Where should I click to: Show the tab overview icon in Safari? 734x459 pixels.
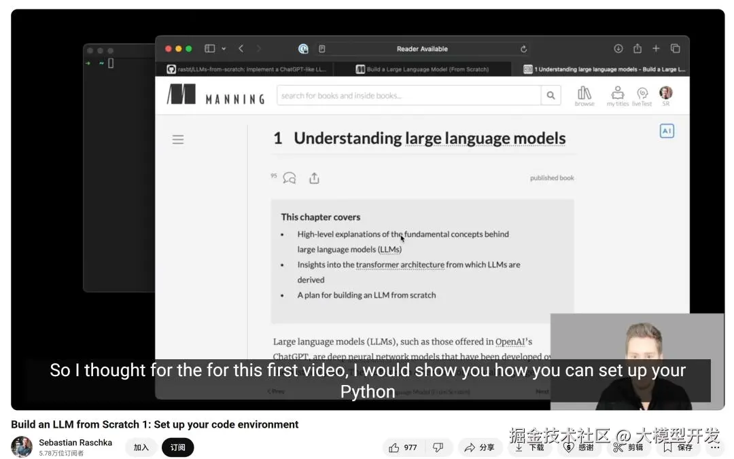pos(675,48)
